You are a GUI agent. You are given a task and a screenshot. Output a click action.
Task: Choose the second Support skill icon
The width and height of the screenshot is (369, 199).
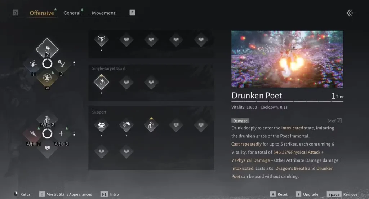126,125
